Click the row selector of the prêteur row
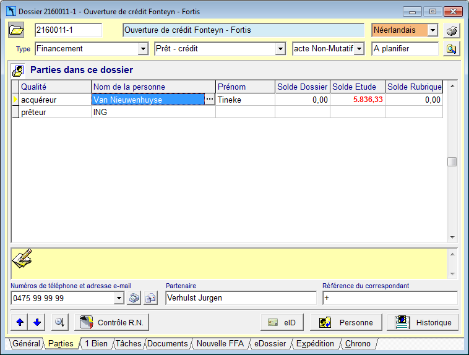The height and width of the screenshot is (355, 469). point(15,112)
